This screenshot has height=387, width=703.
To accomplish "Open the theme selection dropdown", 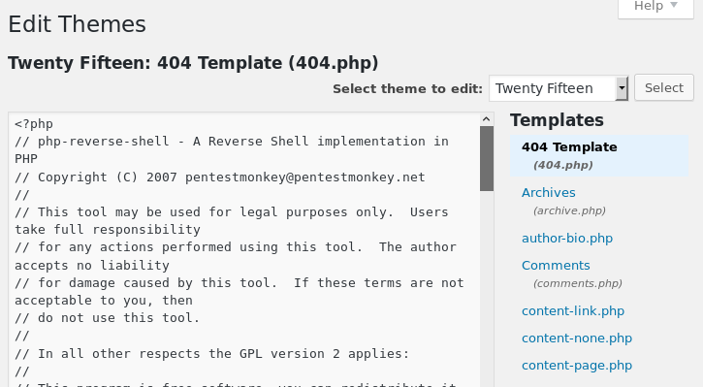I will (559, 88).
